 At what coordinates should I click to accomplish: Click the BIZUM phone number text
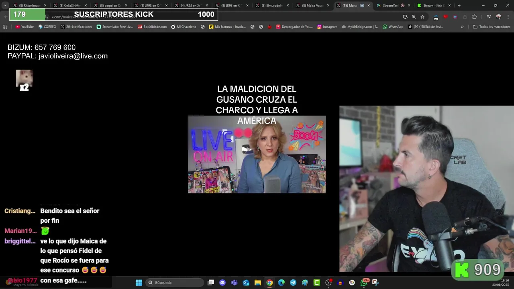[x=41, y=47]
